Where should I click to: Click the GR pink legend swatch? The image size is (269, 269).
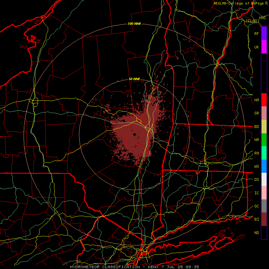(x=264, y=113)
